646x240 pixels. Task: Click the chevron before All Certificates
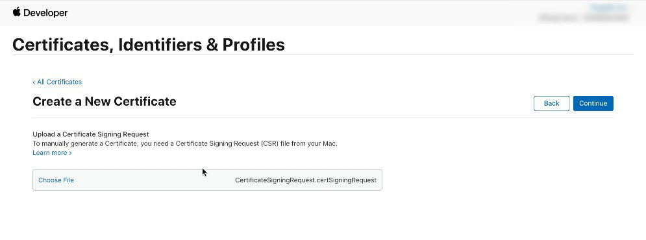[34, 82]
